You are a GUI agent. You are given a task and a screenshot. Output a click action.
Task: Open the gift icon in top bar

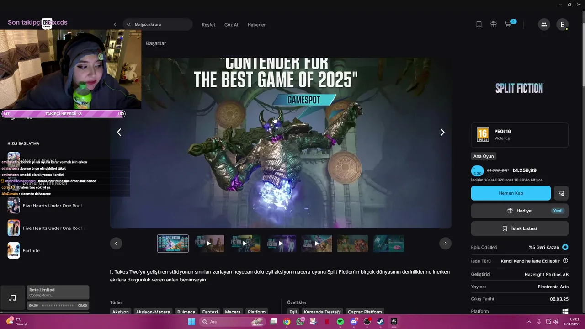[x=494, y=25]
